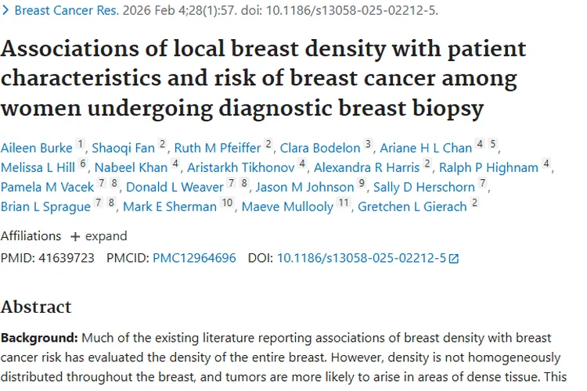
Task: Open Mark E Sherman author link
Action: pos(169,206)
